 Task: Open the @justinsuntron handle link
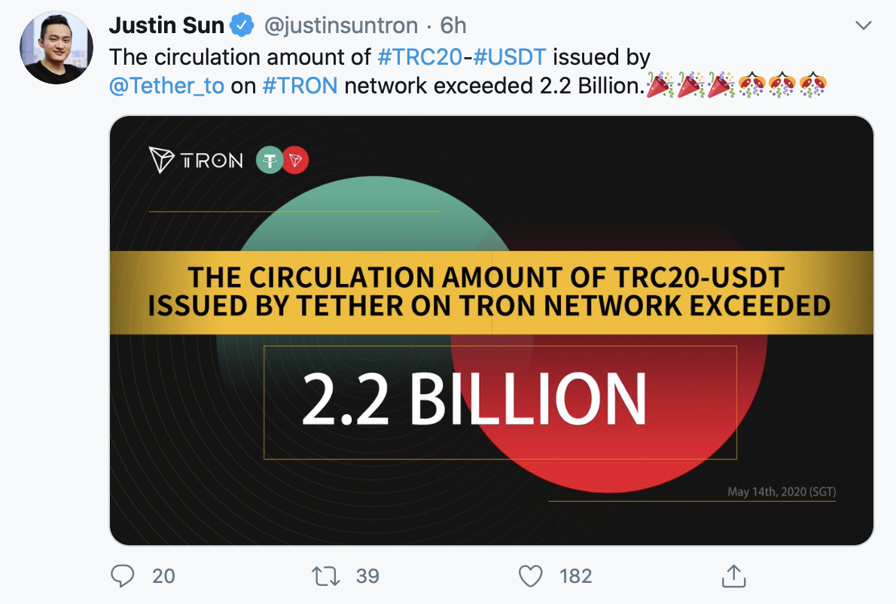(x=340, y=26)
